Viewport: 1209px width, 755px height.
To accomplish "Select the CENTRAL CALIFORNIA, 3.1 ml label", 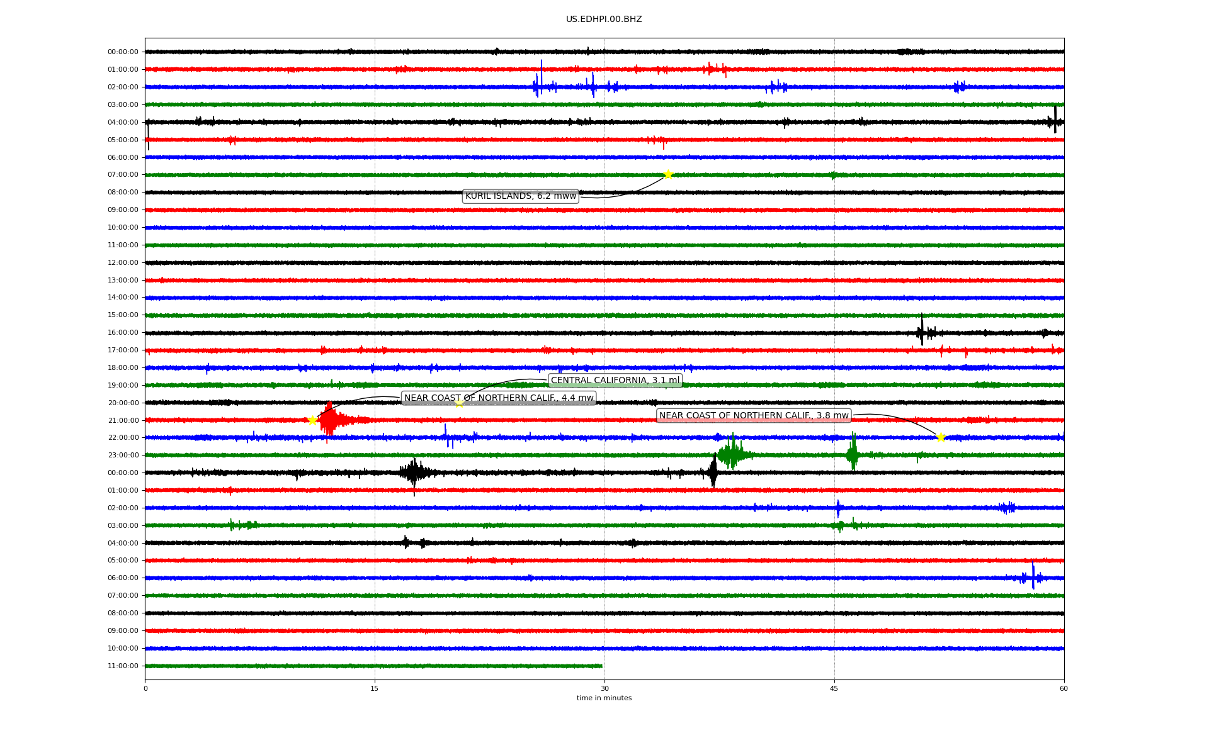I will (615, 381).
